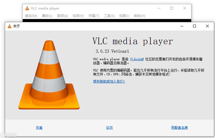Close the 关于 dialog
This screenshot has height=138, width=215.
(207, 26)
